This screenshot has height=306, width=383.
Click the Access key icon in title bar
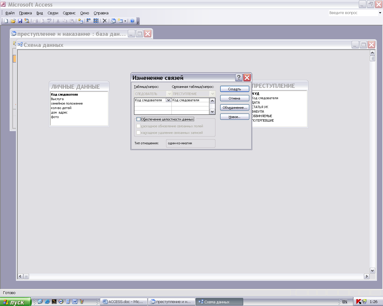tap(3, 4)
